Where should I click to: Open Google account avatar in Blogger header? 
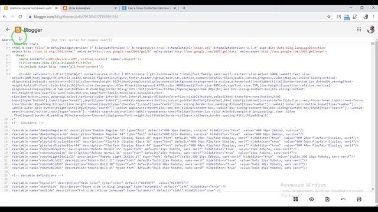point(371,29)
